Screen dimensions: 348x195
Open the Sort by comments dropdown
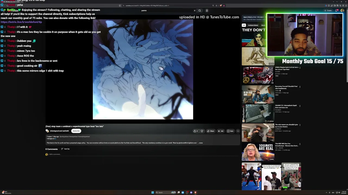pos(65,149)
